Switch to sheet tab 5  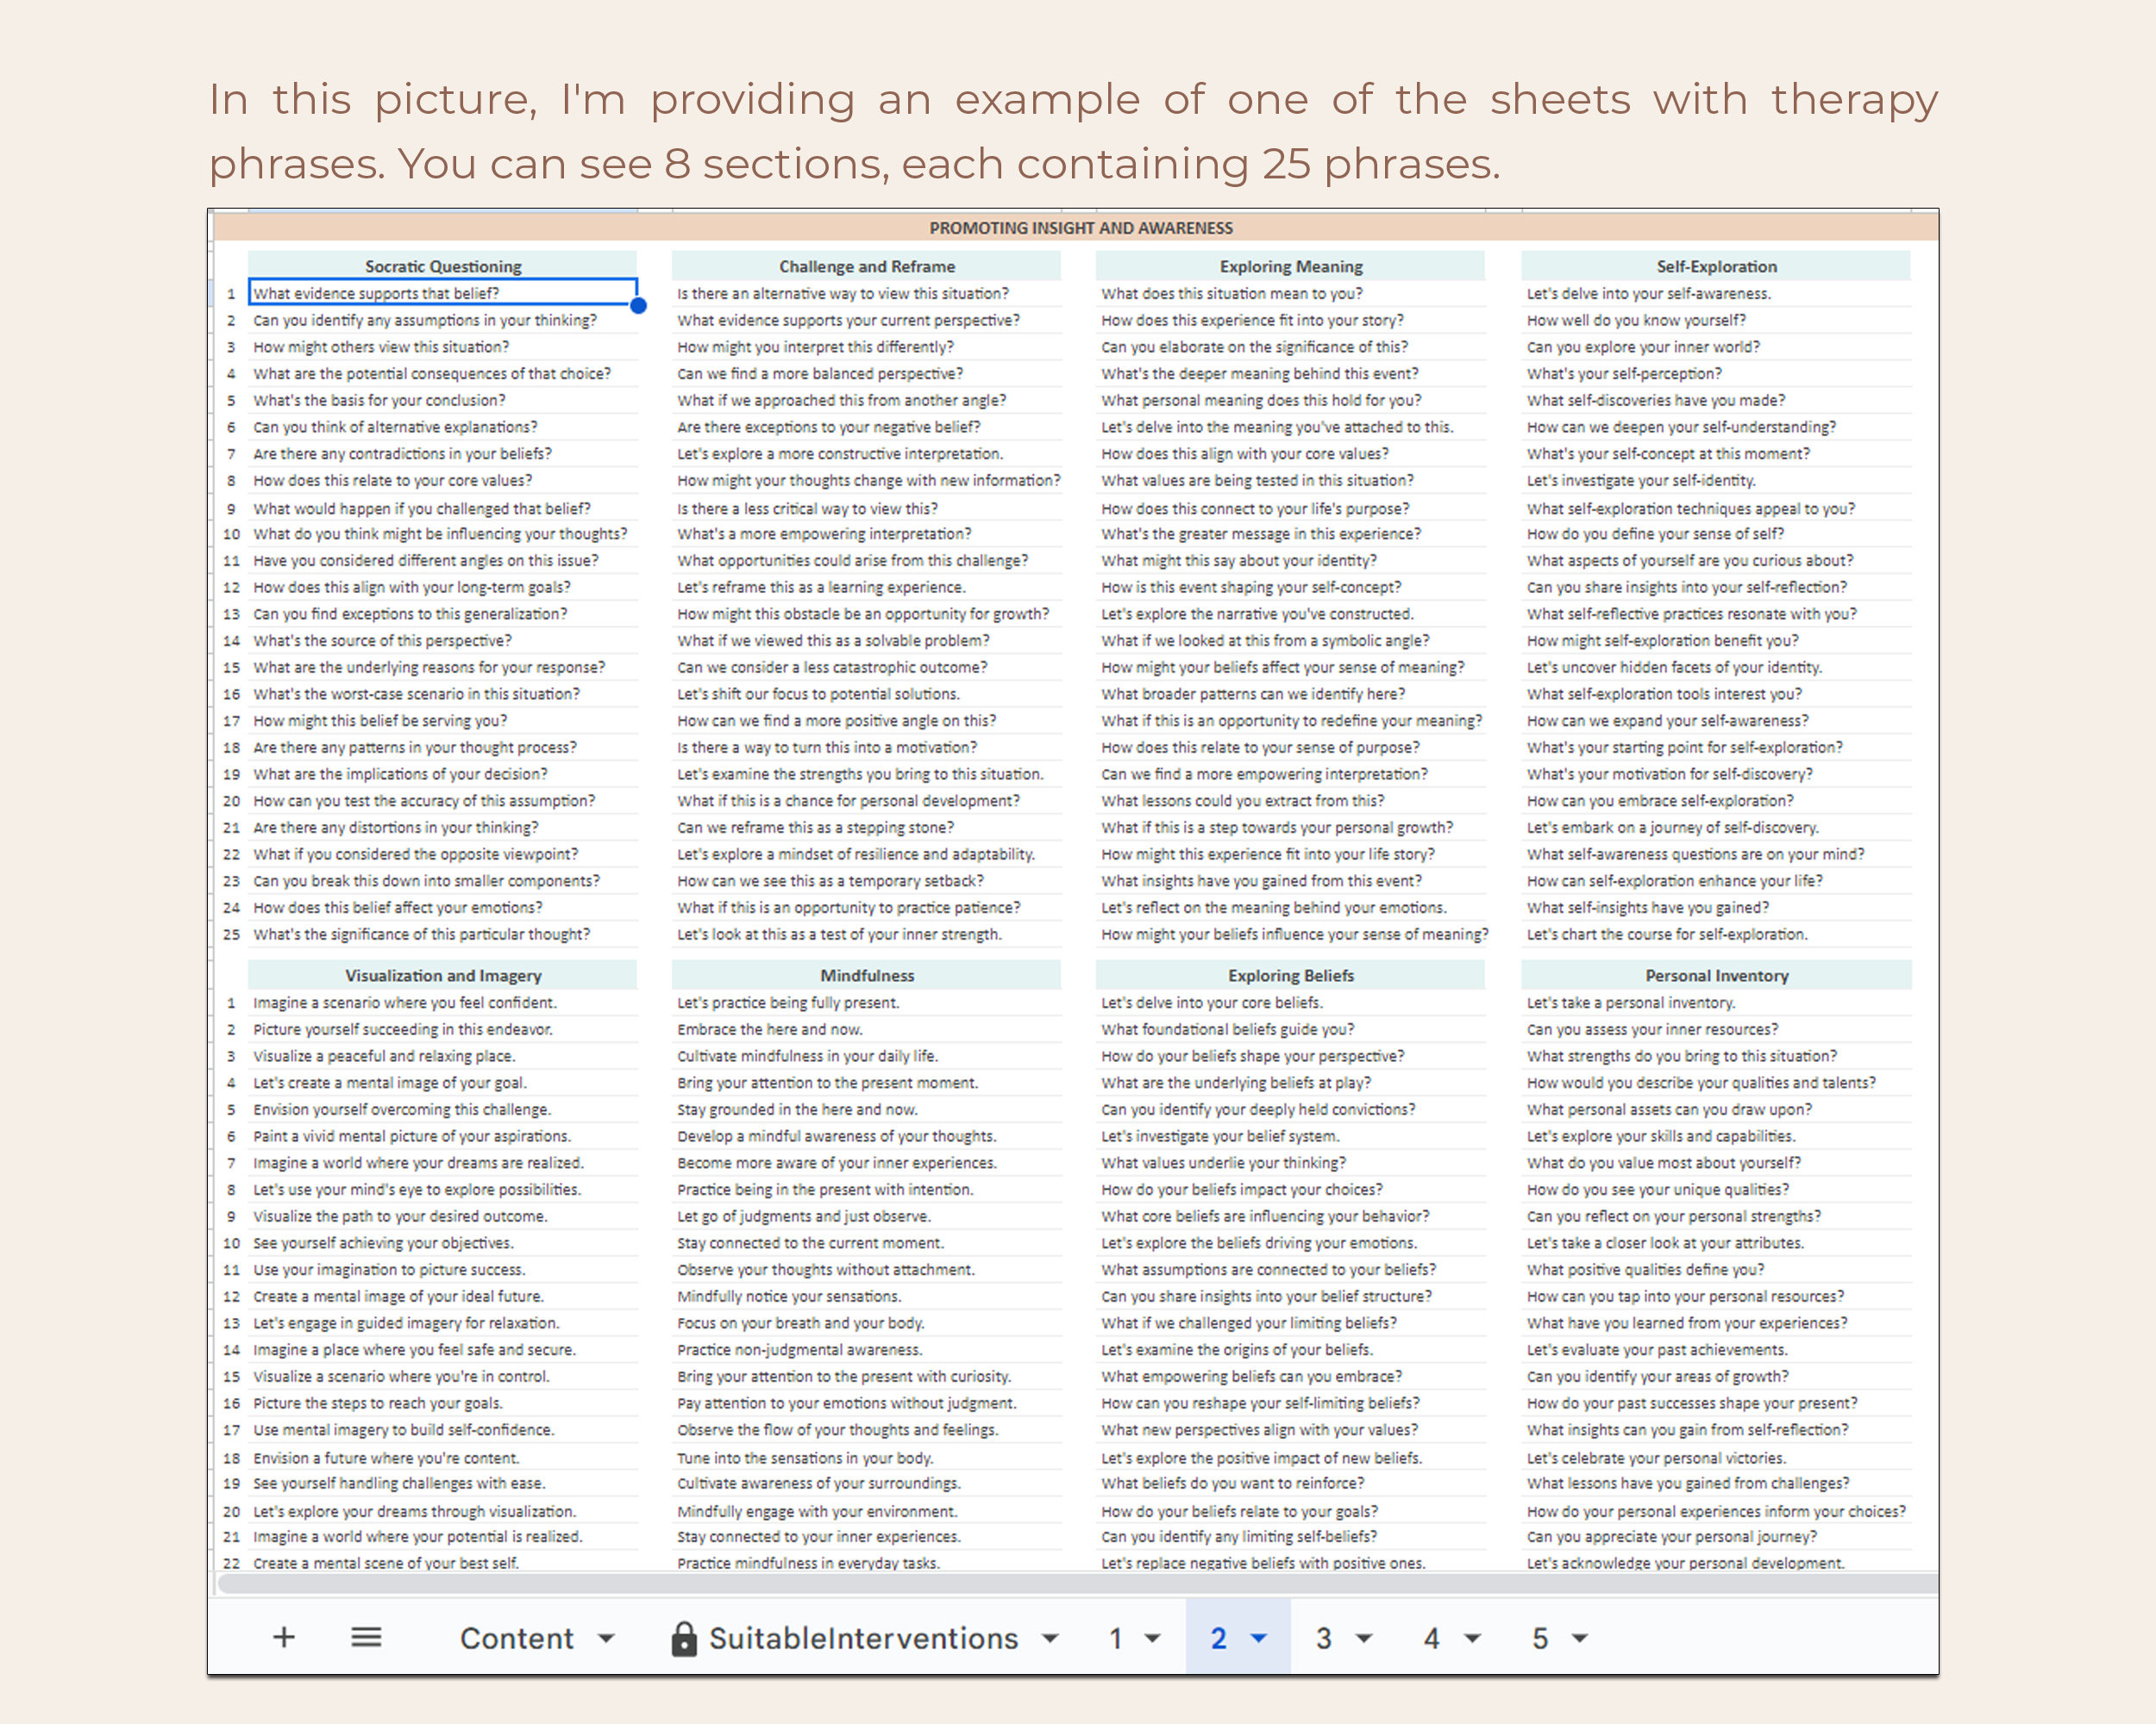(1540, 1638)
